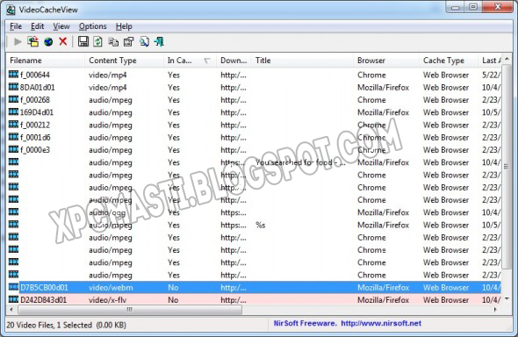Click the video/webm content type cell
The image size is (518, 337).
pos(111,288)
